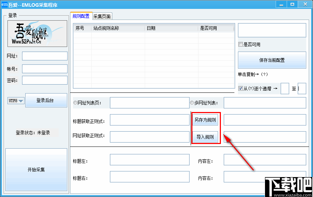Click the 站点规则名称 column header
313x197 pixels.
click(x=118, y=28)
